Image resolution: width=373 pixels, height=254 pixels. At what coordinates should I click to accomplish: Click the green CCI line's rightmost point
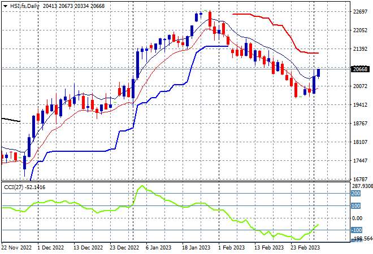[x=318, y=225]
